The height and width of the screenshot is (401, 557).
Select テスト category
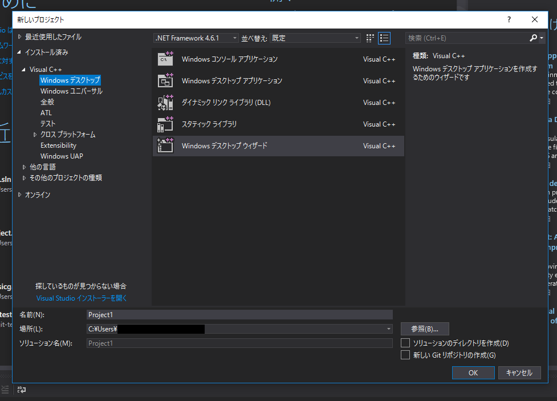point(48,123)
